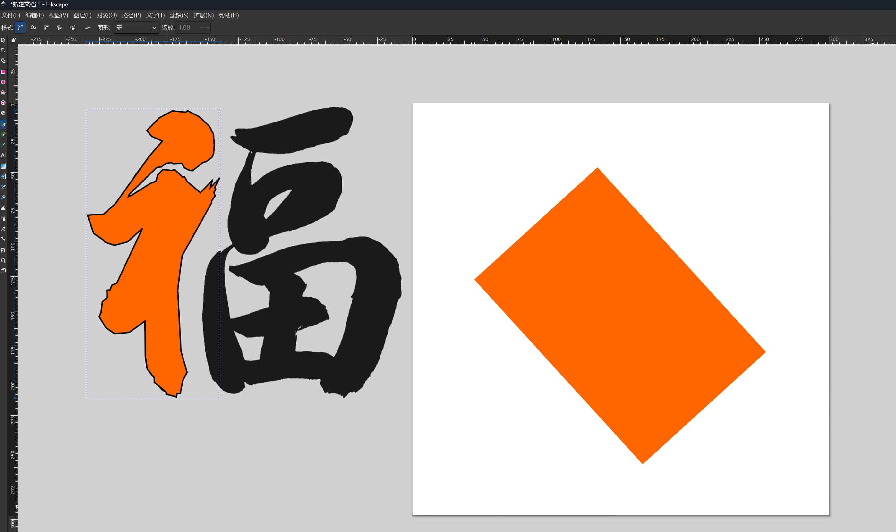The width and height of the screenshot is (896, 532).
Task: Select the Spiral tool
Action: (x=3, y=113)
